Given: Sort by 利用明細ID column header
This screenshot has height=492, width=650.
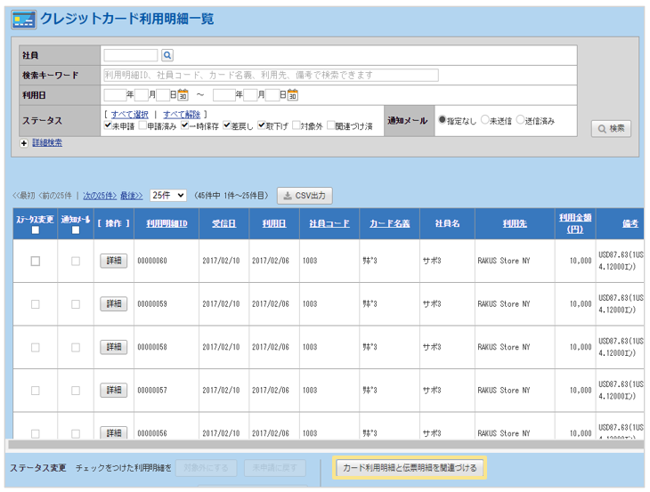Looking at the screenshot, I should click(x=167, y=223).
